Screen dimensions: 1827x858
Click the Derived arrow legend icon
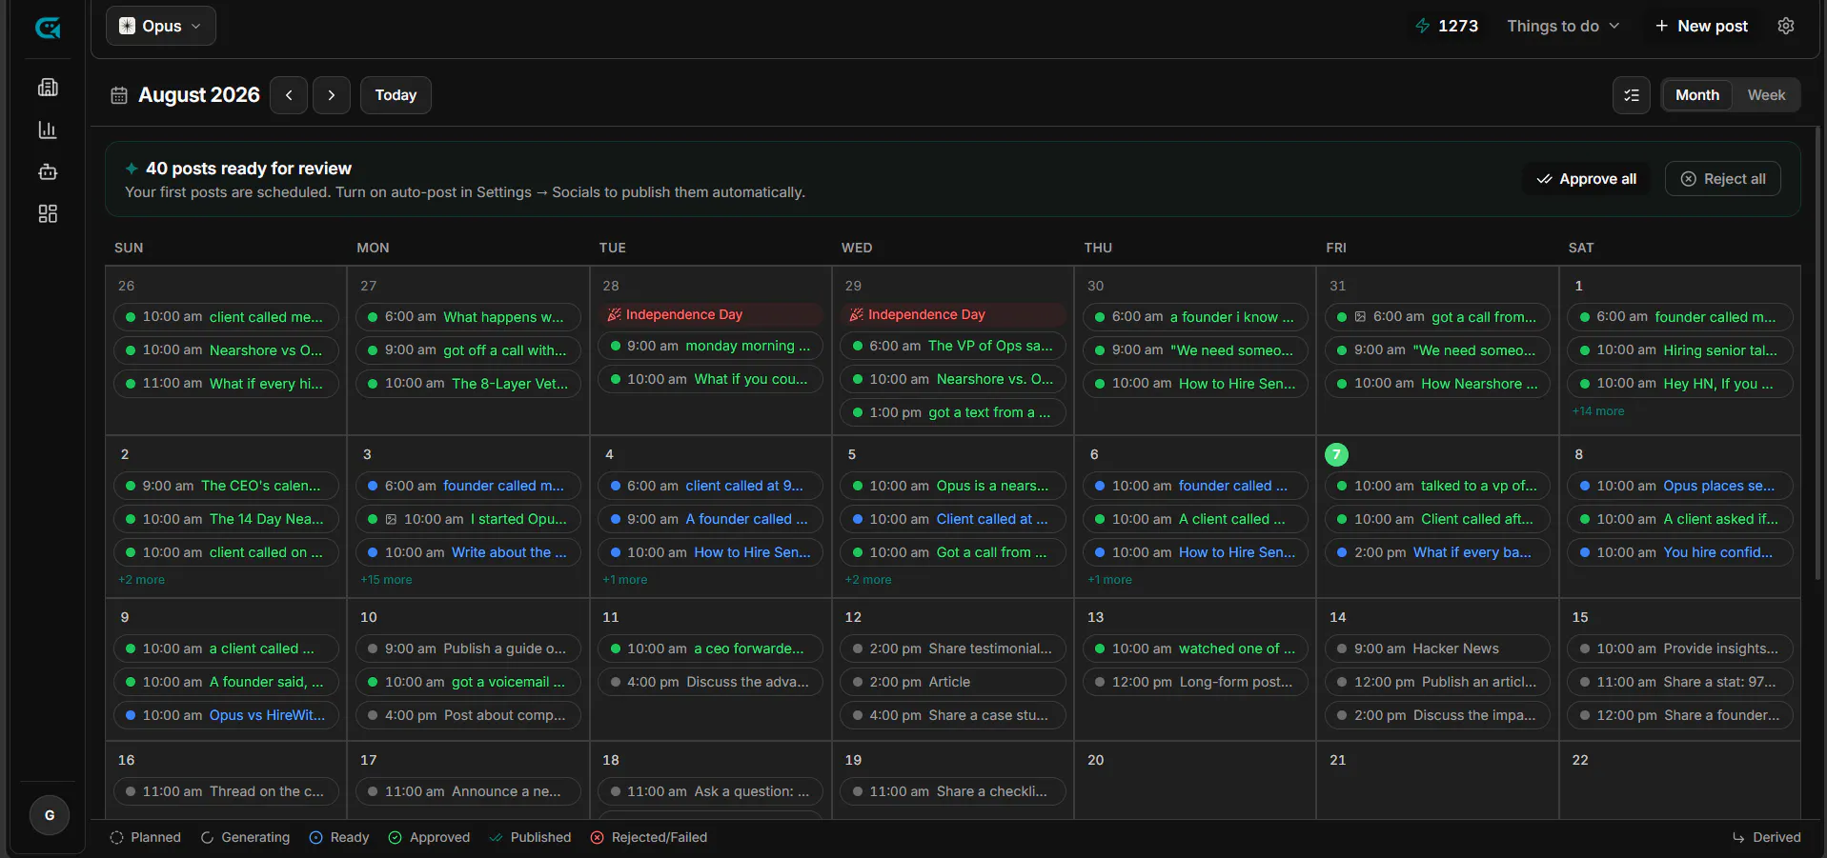point(1738,838)
